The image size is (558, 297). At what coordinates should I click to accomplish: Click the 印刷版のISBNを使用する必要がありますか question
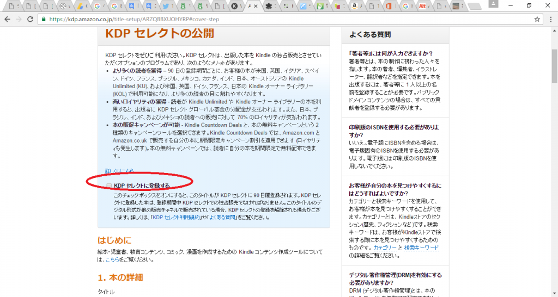[x=394, y=131]
